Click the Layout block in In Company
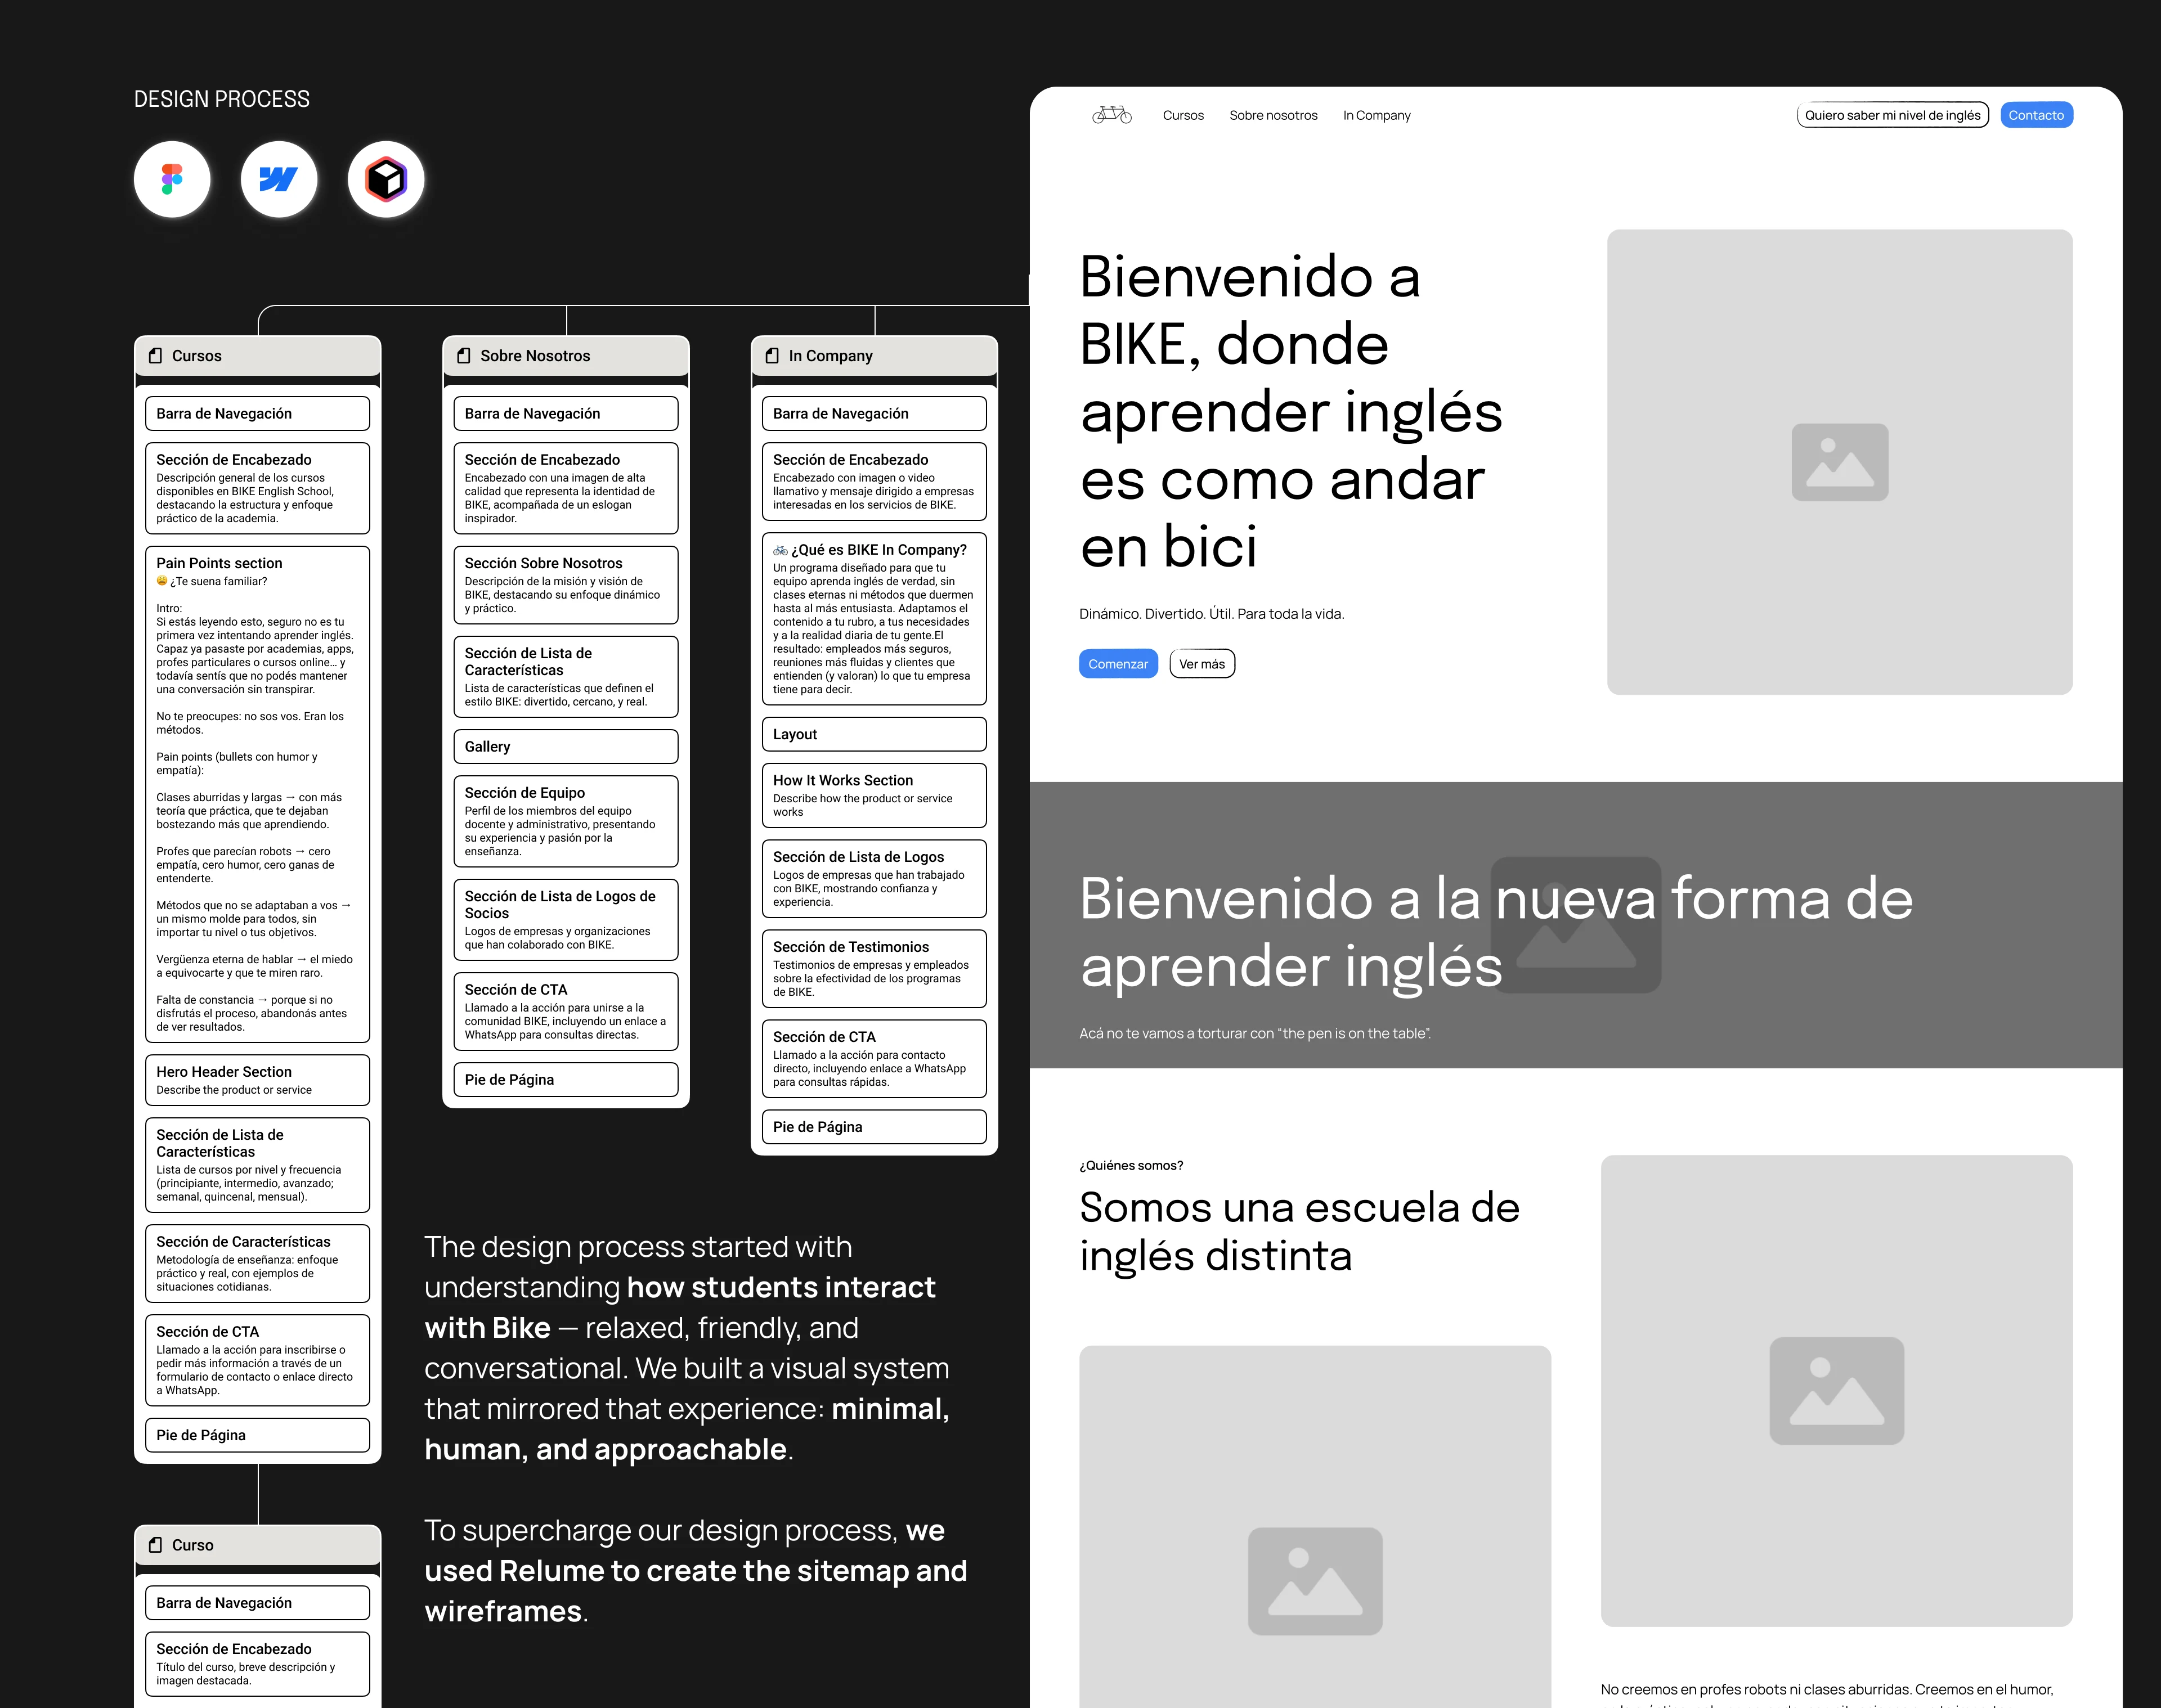This screenshot has width=2161, height=1708. point(873,734)
